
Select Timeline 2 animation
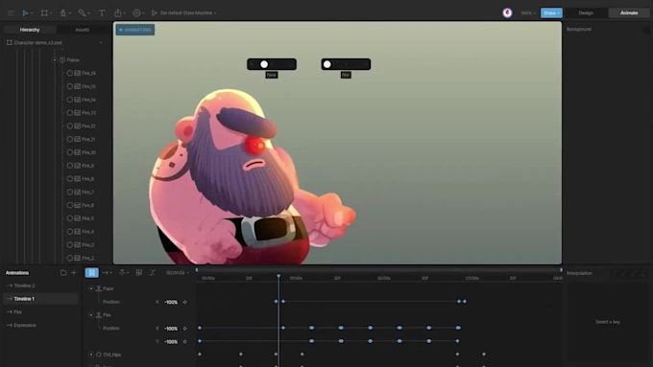24,286
